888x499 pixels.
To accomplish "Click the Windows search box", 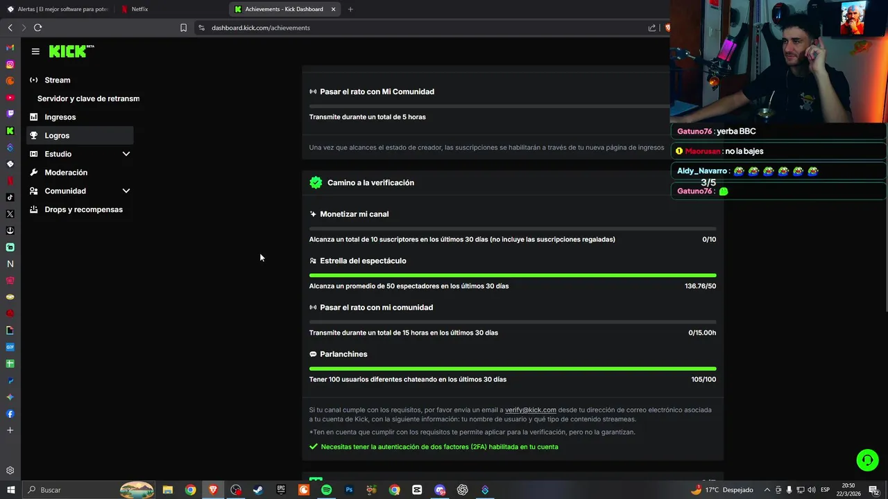I will (x=88, y=490).
